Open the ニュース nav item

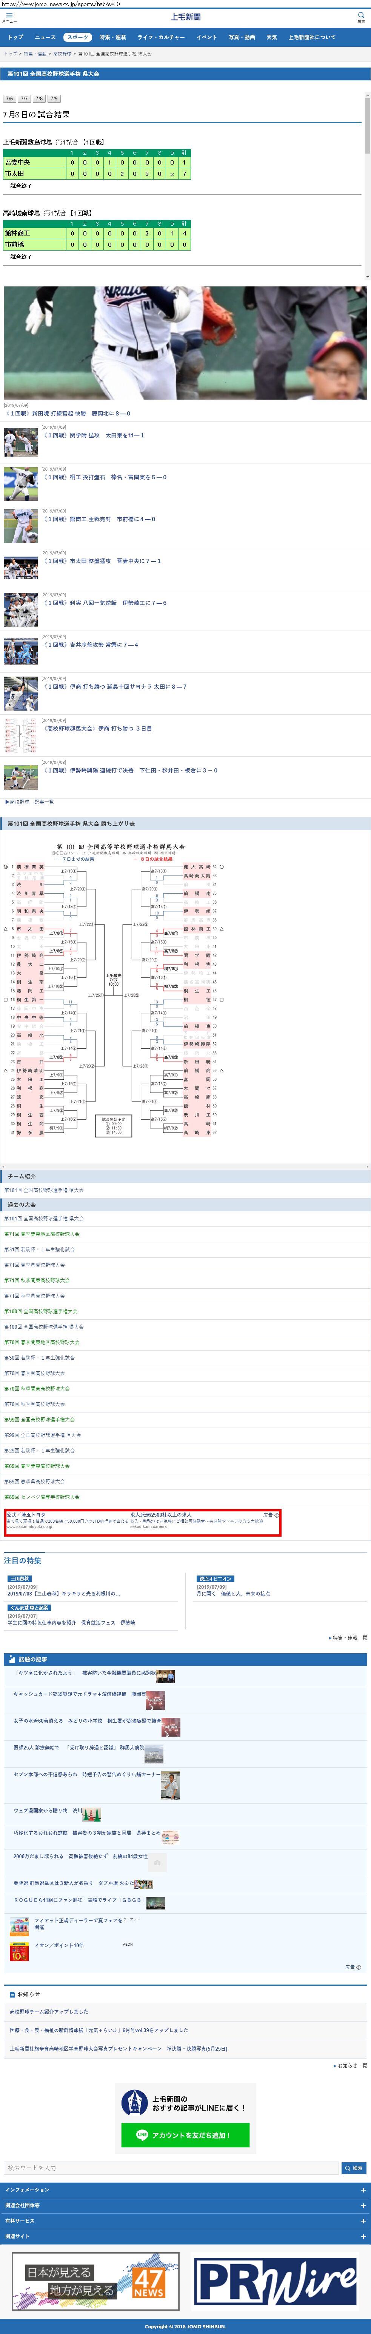(x=45, y=37)
